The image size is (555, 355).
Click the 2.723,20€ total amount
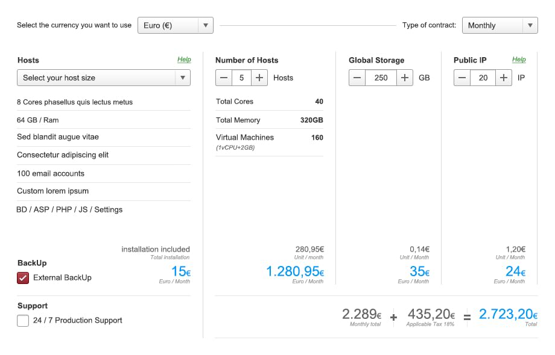pos(507,314)
